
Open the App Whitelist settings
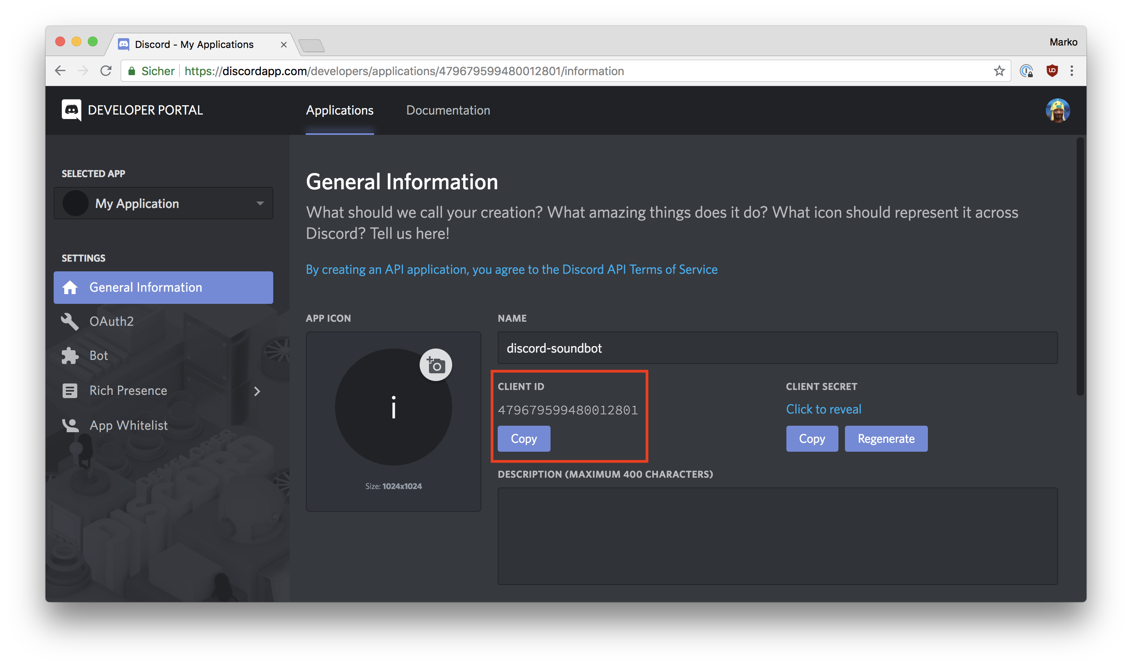click(128, 425)
